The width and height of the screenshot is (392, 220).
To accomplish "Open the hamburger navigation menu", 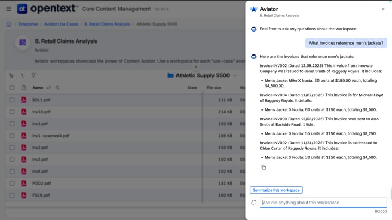I will [9, 9].
